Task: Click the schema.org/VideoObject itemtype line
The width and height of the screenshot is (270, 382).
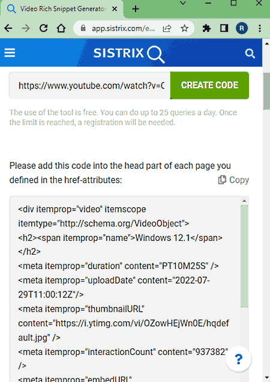Action: [x=103, y=223]
